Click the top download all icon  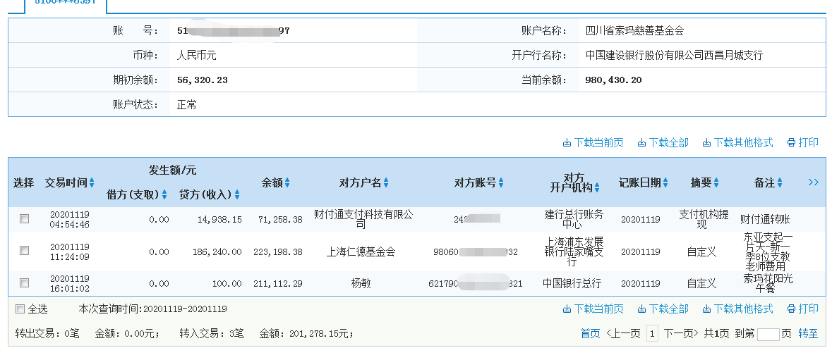(641, 142)
